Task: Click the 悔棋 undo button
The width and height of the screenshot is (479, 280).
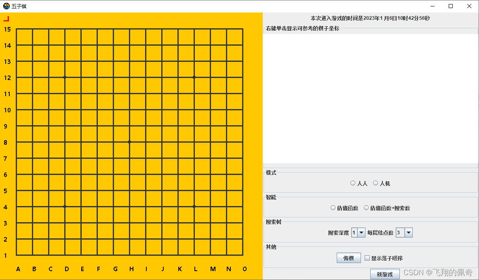Action: click(x=348, y=258)
